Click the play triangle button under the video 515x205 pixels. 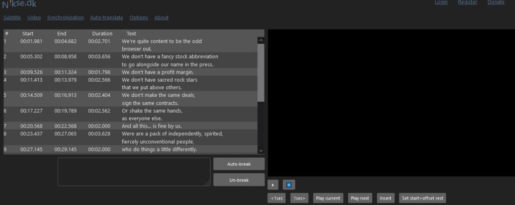click(x=273, y=185)
